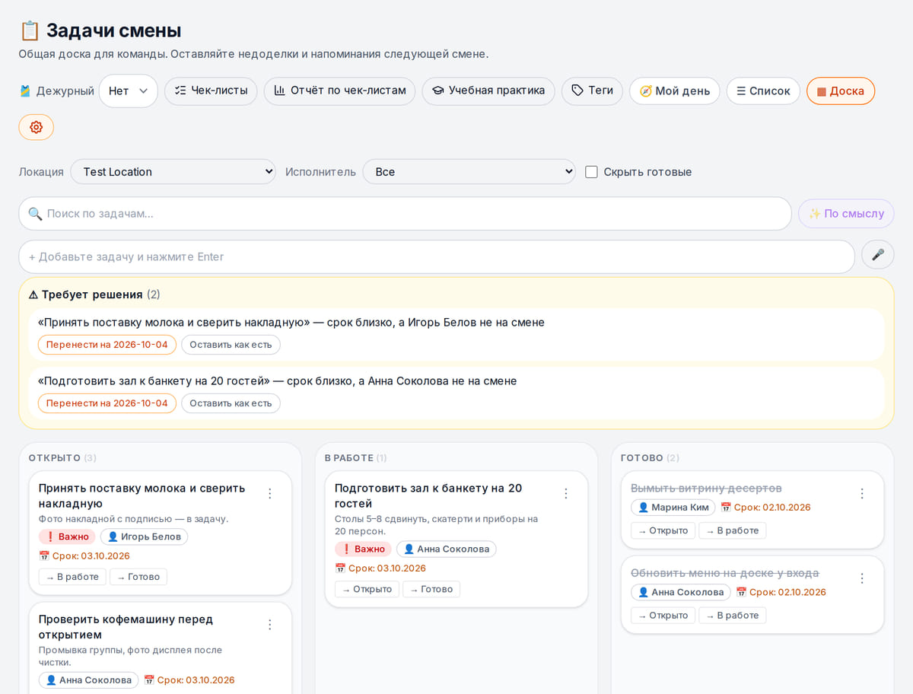Expand the «Дежурный» dropdown showing Нет

(x=128, y=91)
